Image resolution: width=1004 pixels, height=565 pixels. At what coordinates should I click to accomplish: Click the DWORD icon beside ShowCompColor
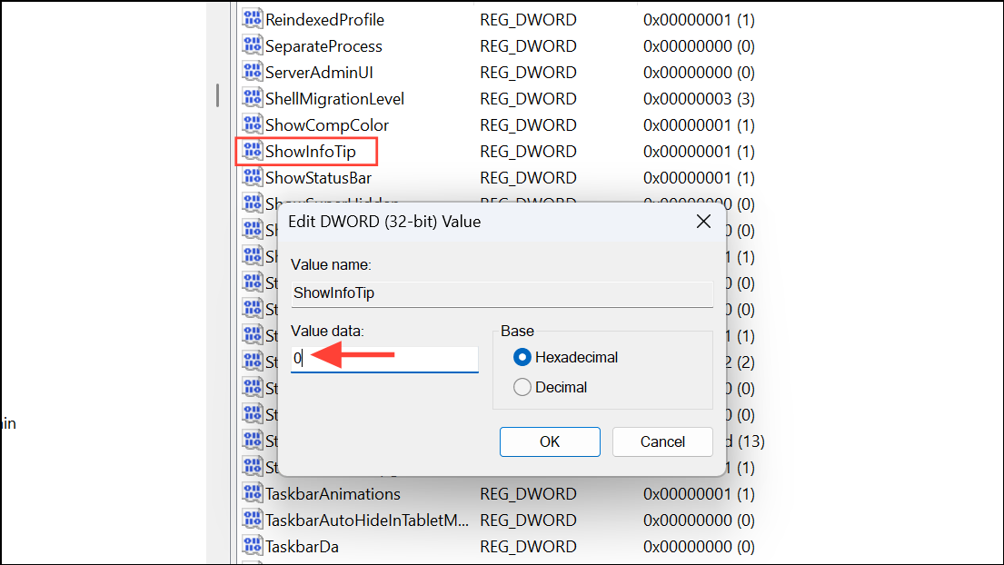pos(252,124)
